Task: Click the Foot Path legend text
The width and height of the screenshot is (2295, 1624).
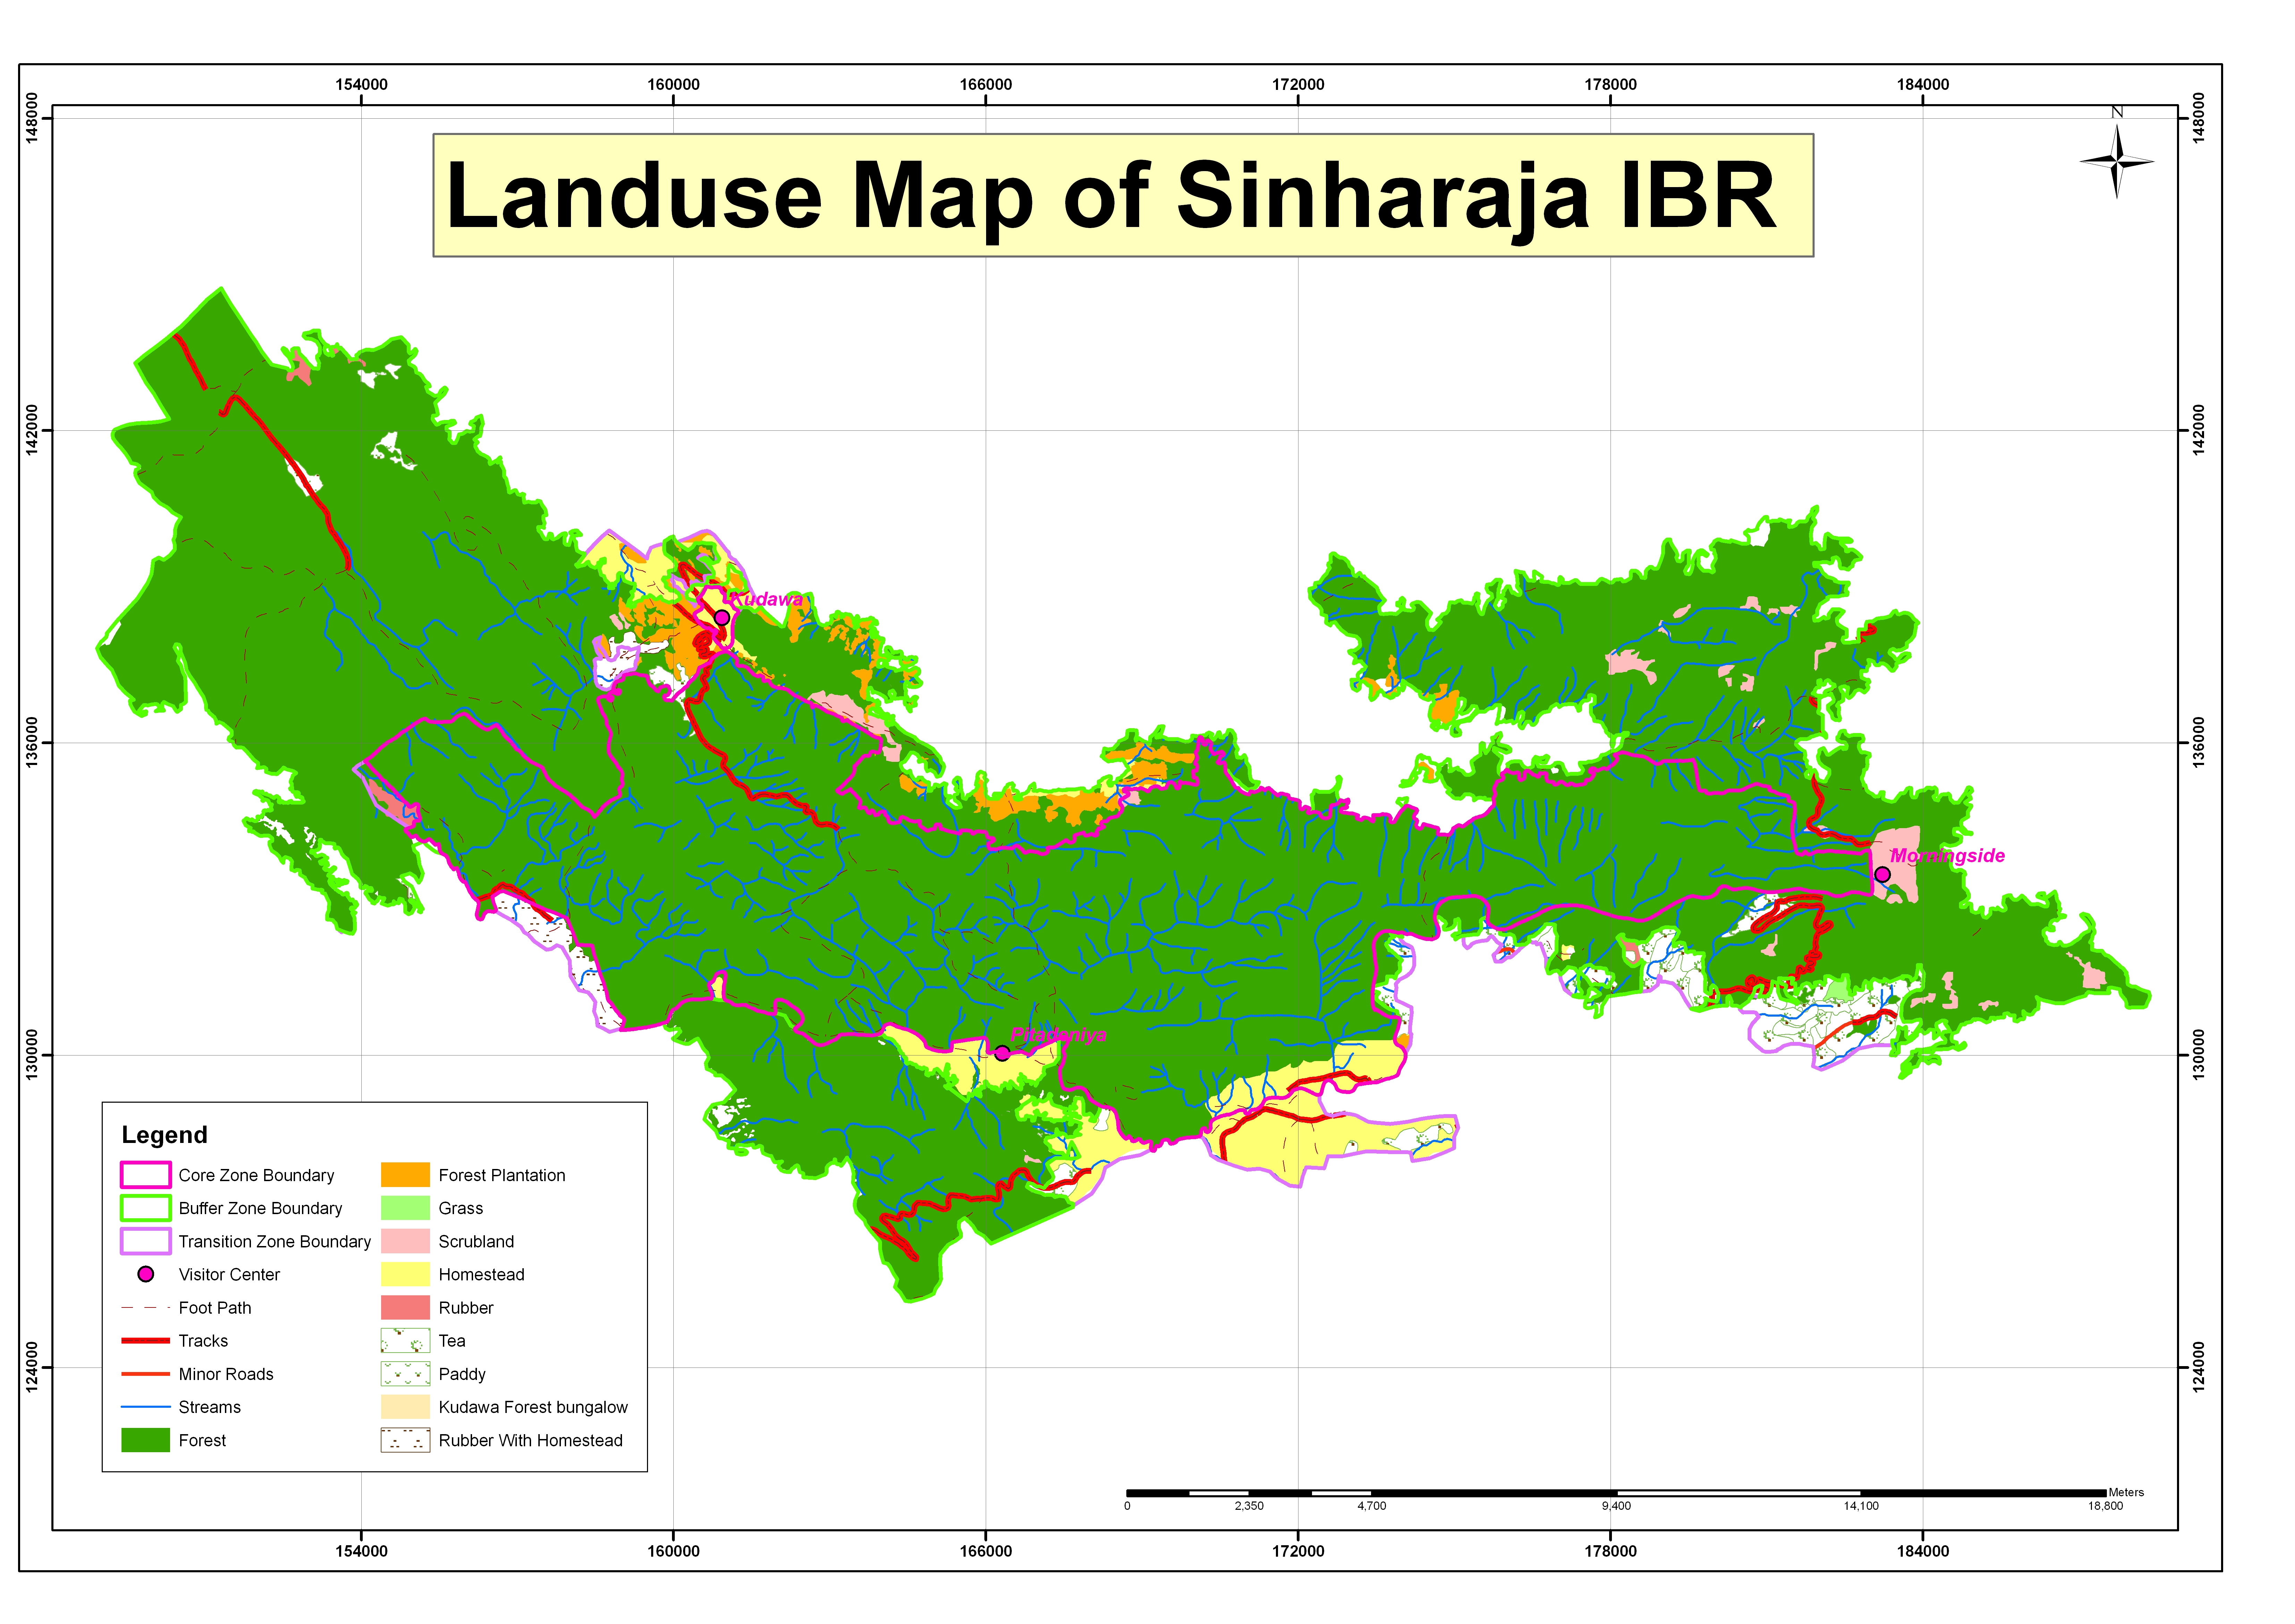Action: (215, 1308)
